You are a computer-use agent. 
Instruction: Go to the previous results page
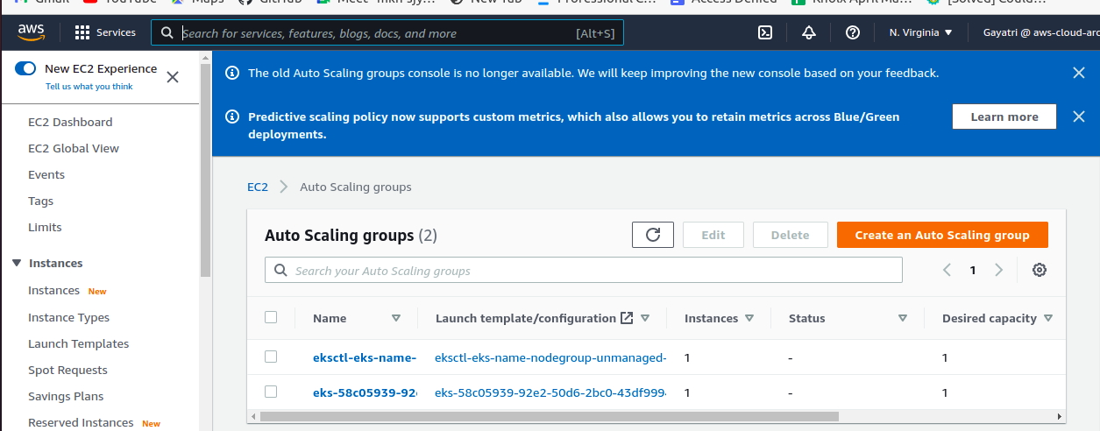click(947, 270)
